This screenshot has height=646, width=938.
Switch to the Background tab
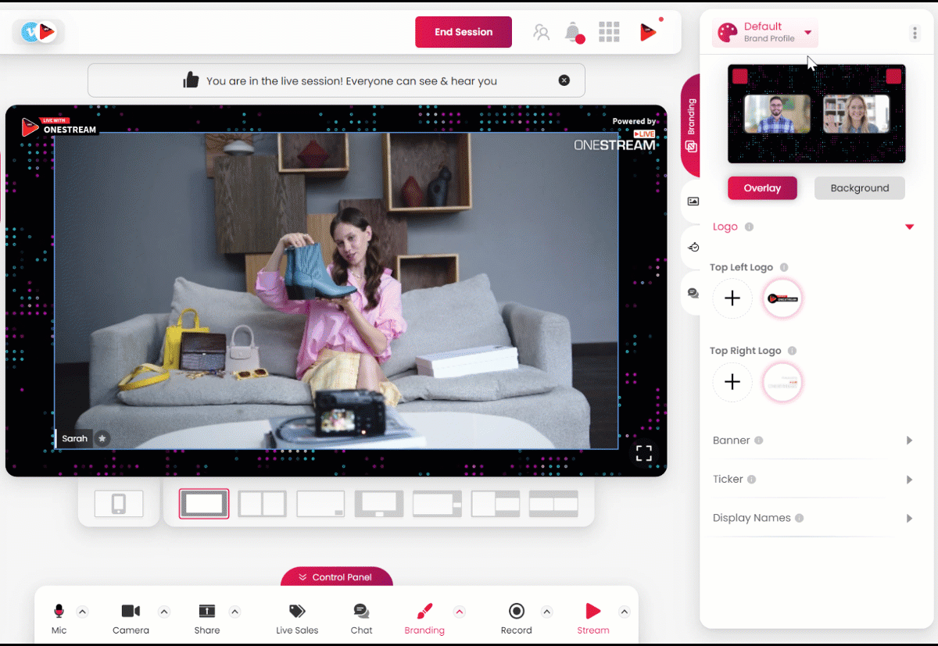859,188
